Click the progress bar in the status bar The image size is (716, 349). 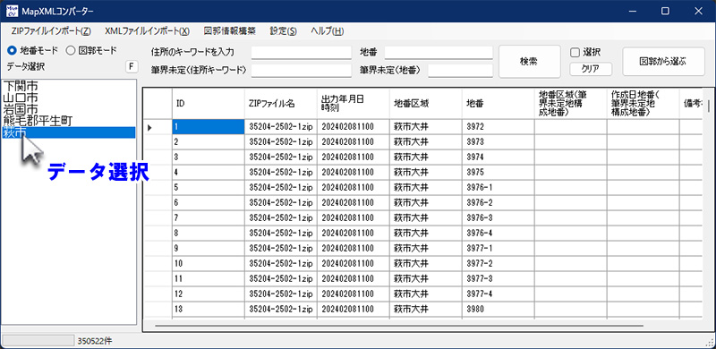38,340
